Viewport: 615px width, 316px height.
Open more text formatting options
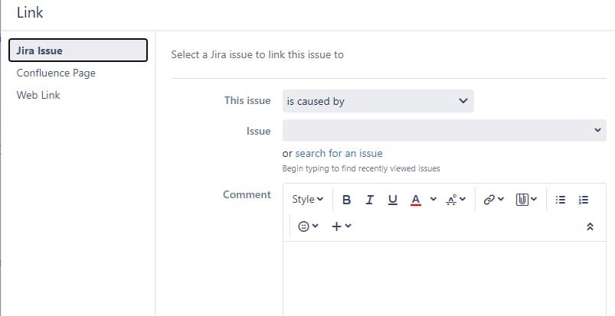click(x=456, y=200)
